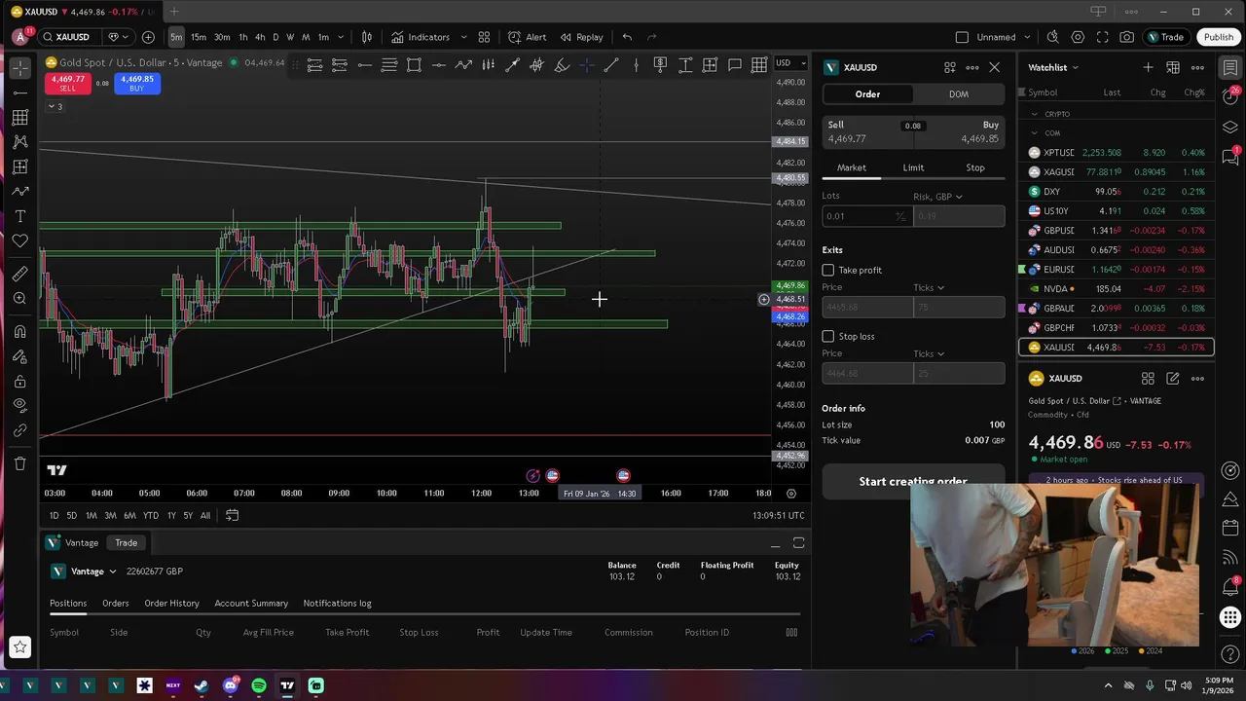Image resolution: width=1246 pixels, height=701 pixels.
Task: Select the Measure ruler tool in left sidebar
Action: pos(19,274)
